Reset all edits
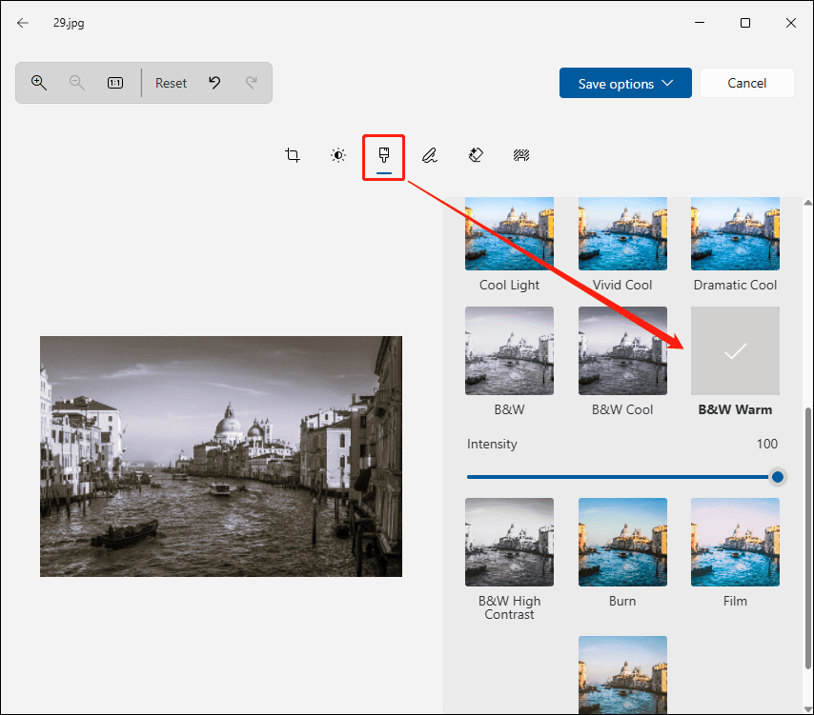Image resolution: width=814 pixels, height=715 pixels. click(171, 83)
